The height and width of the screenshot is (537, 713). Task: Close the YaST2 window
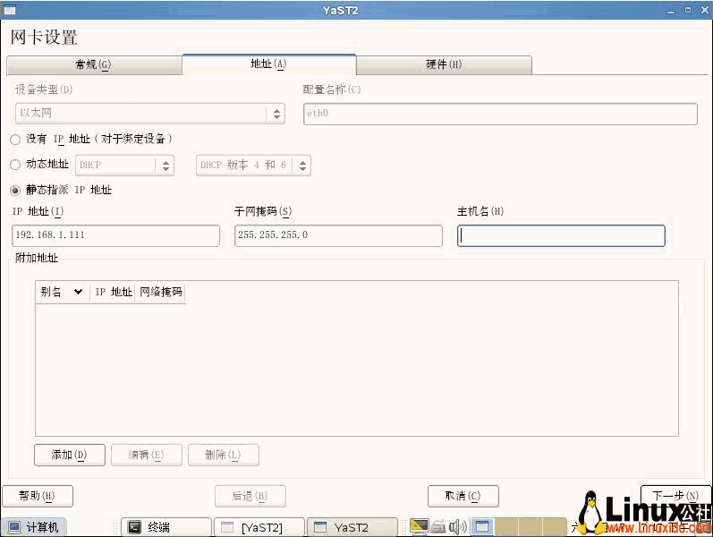(704, 10)
